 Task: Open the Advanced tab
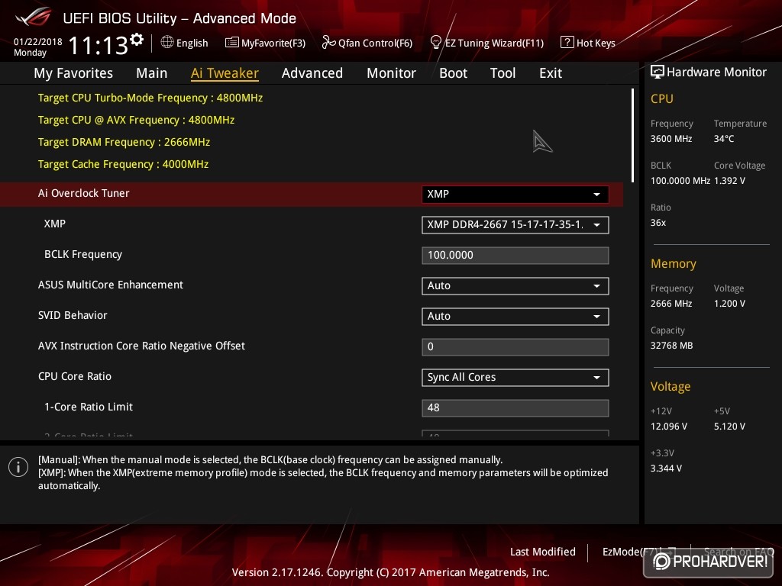(x=312, y=73)
